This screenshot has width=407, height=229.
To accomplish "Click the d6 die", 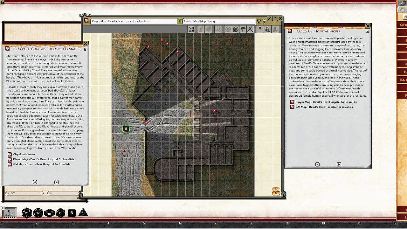I will pyautogui.click(x=72, y=213).
